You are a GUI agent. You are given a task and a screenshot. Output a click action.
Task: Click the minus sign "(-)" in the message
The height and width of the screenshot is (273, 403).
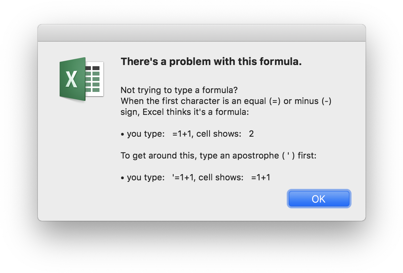click(x=327, y=101)
